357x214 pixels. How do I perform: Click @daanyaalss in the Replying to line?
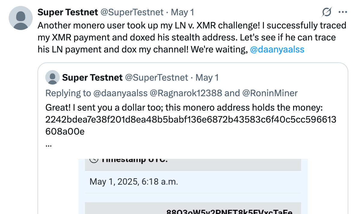tap(120, 93)
